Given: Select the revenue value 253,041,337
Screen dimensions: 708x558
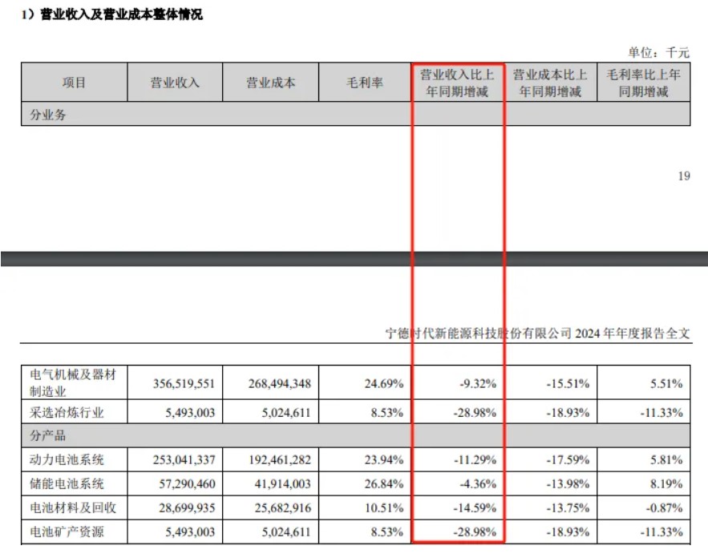Looking at the screenshot, I should pos(185,458).
